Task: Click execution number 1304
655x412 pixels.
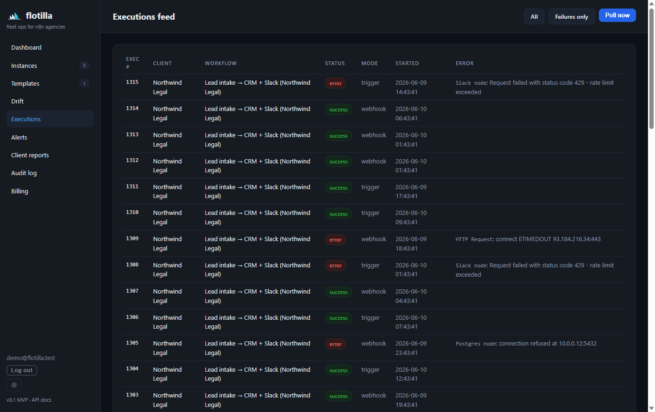Action: click(132, 368)
